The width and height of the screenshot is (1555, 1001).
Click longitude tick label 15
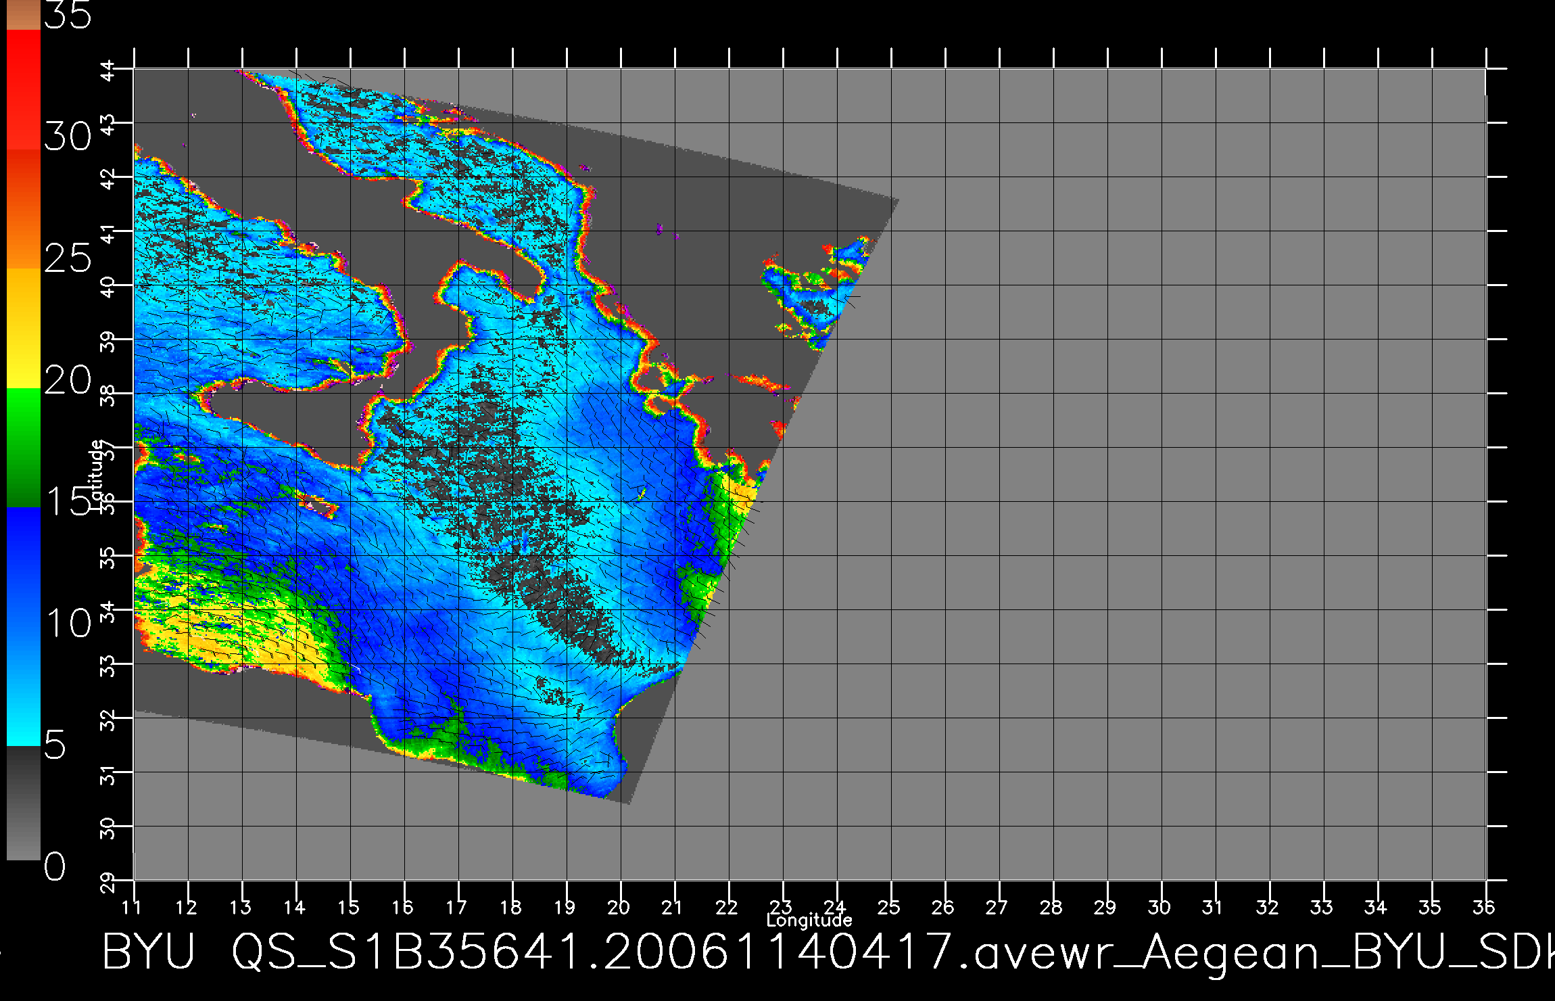pyautogui.click(x=348, y=907)
